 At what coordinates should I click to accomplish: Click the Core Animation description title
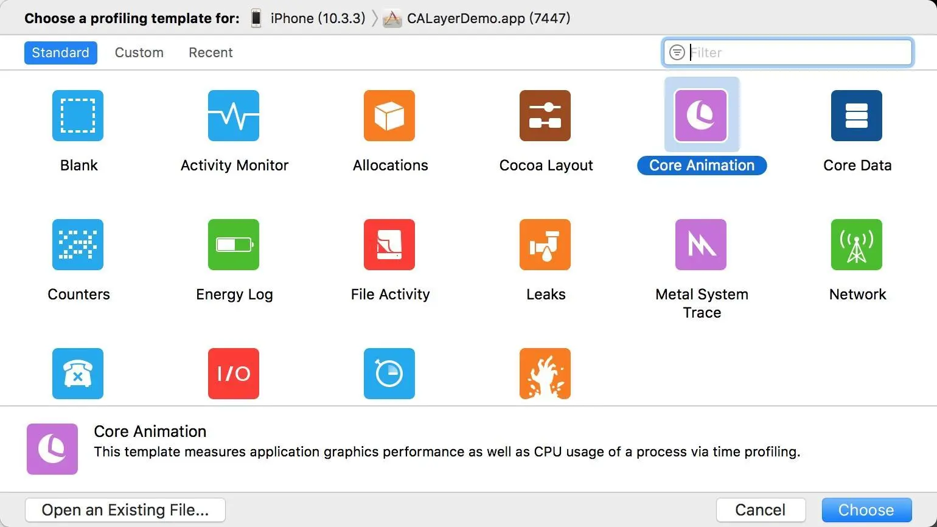150,431
